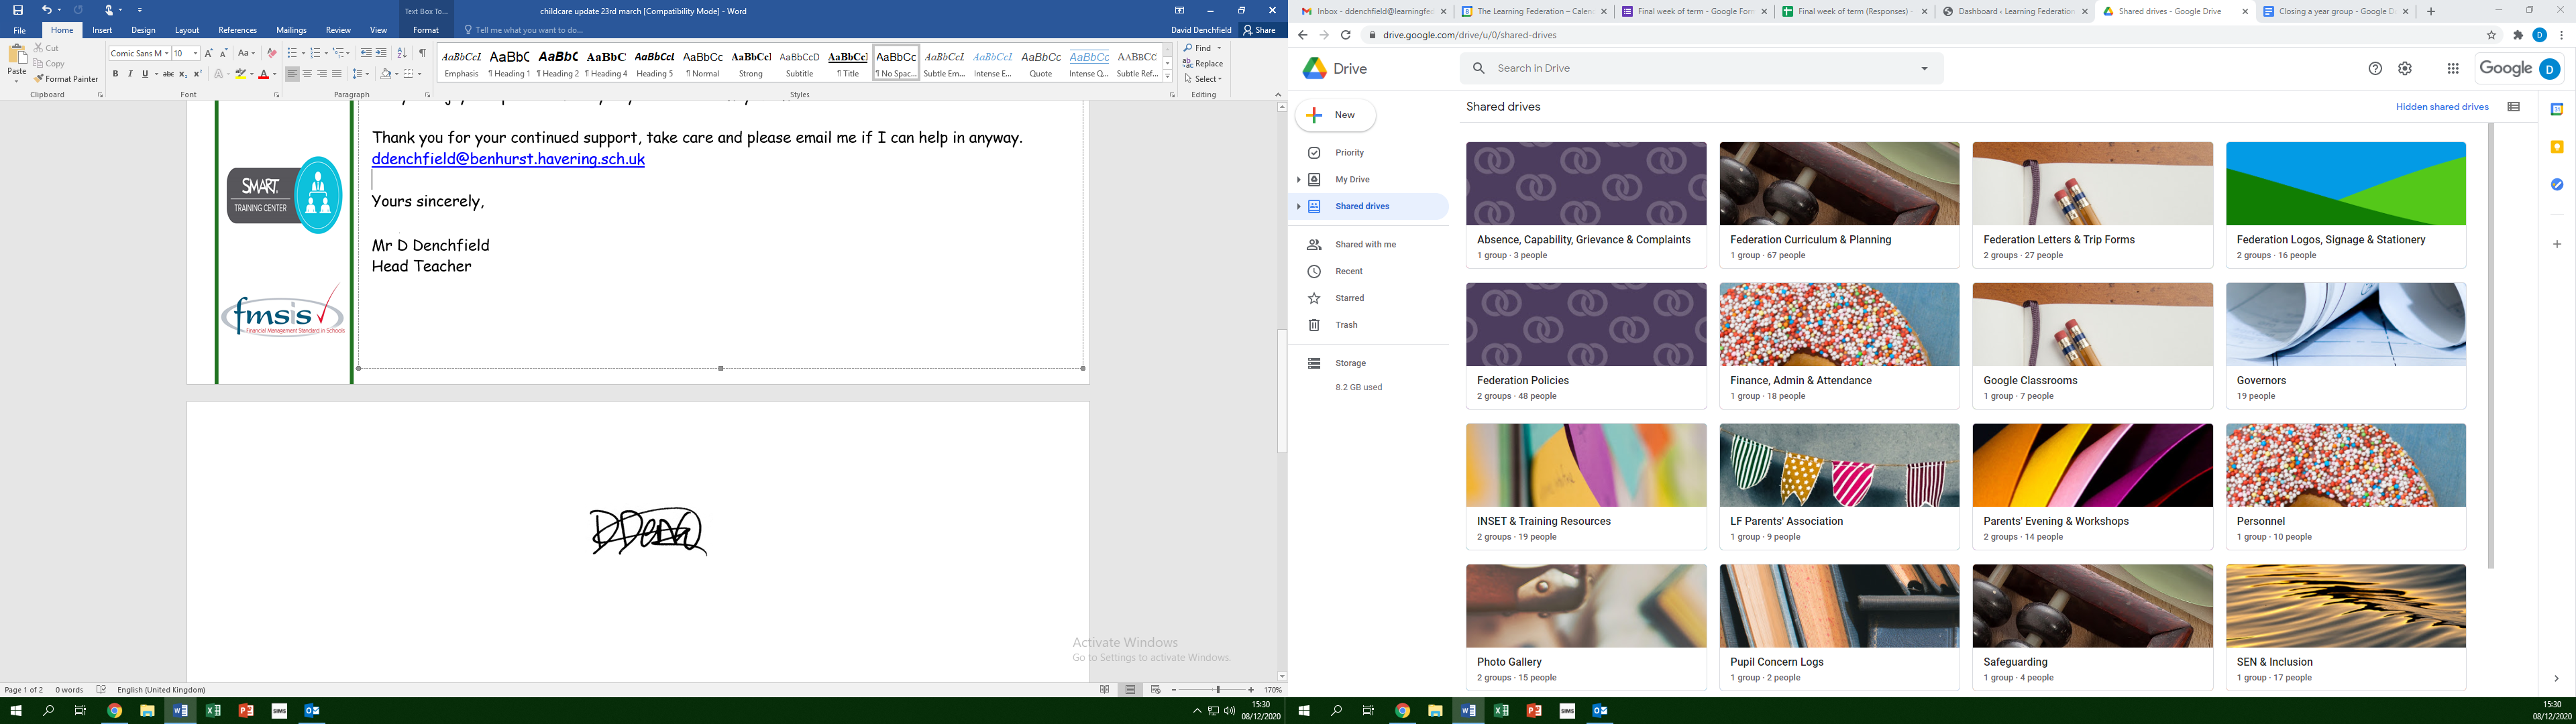Click the Hidden shared drives link
Image resolution: width=2576 pixels, height=724 pixels.
tap(2441, 107)
